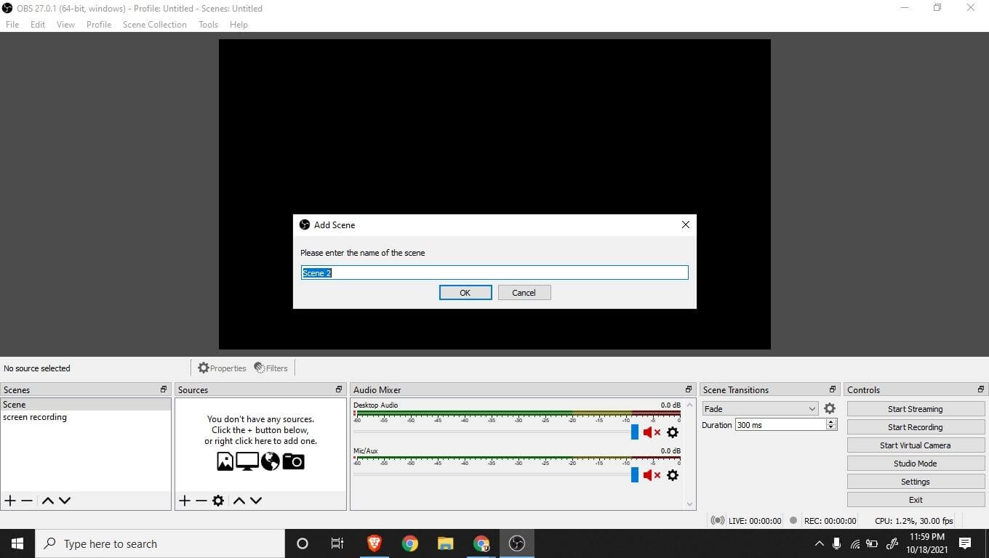This screenshot has height=558, width=989.
Task: Increase Duration using the stepper arrow
Action: (830, 421)
